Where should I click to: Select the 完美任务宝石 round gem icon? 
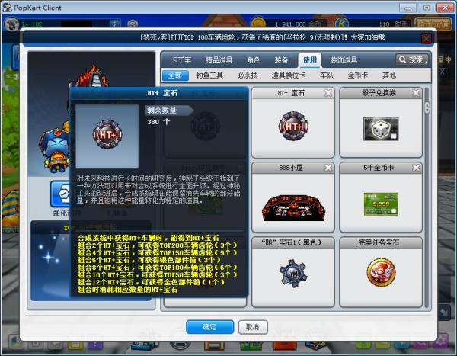coord(381,273)
